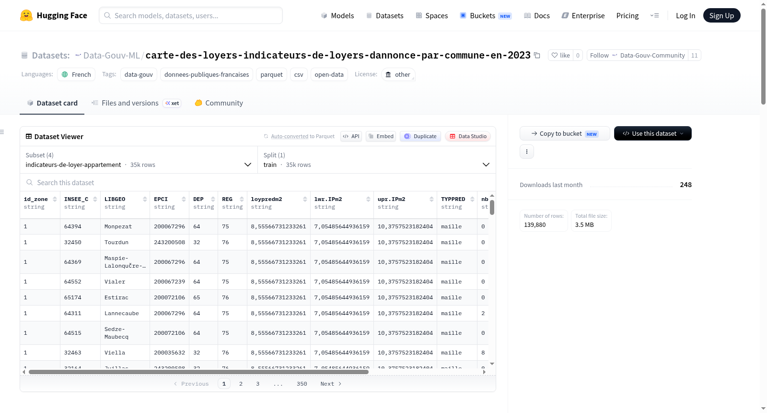Select the other license tag
Screen dimensions: 767x413
click(x=398, y=74)
